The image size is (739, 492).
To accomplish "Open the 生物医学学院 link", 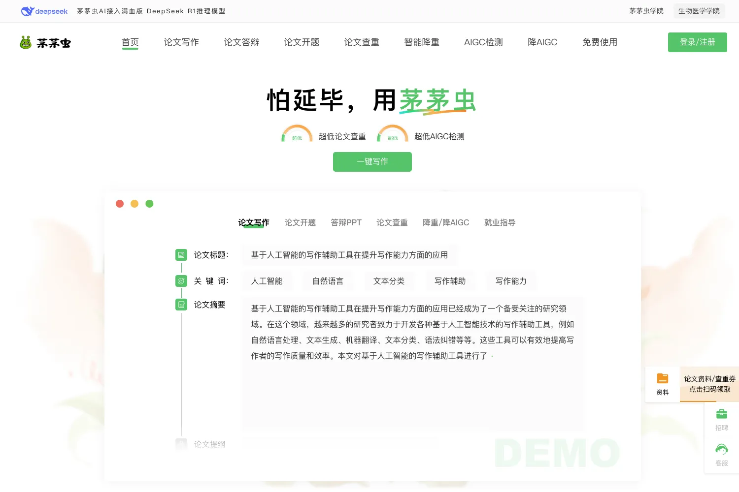I will point(699,11).
